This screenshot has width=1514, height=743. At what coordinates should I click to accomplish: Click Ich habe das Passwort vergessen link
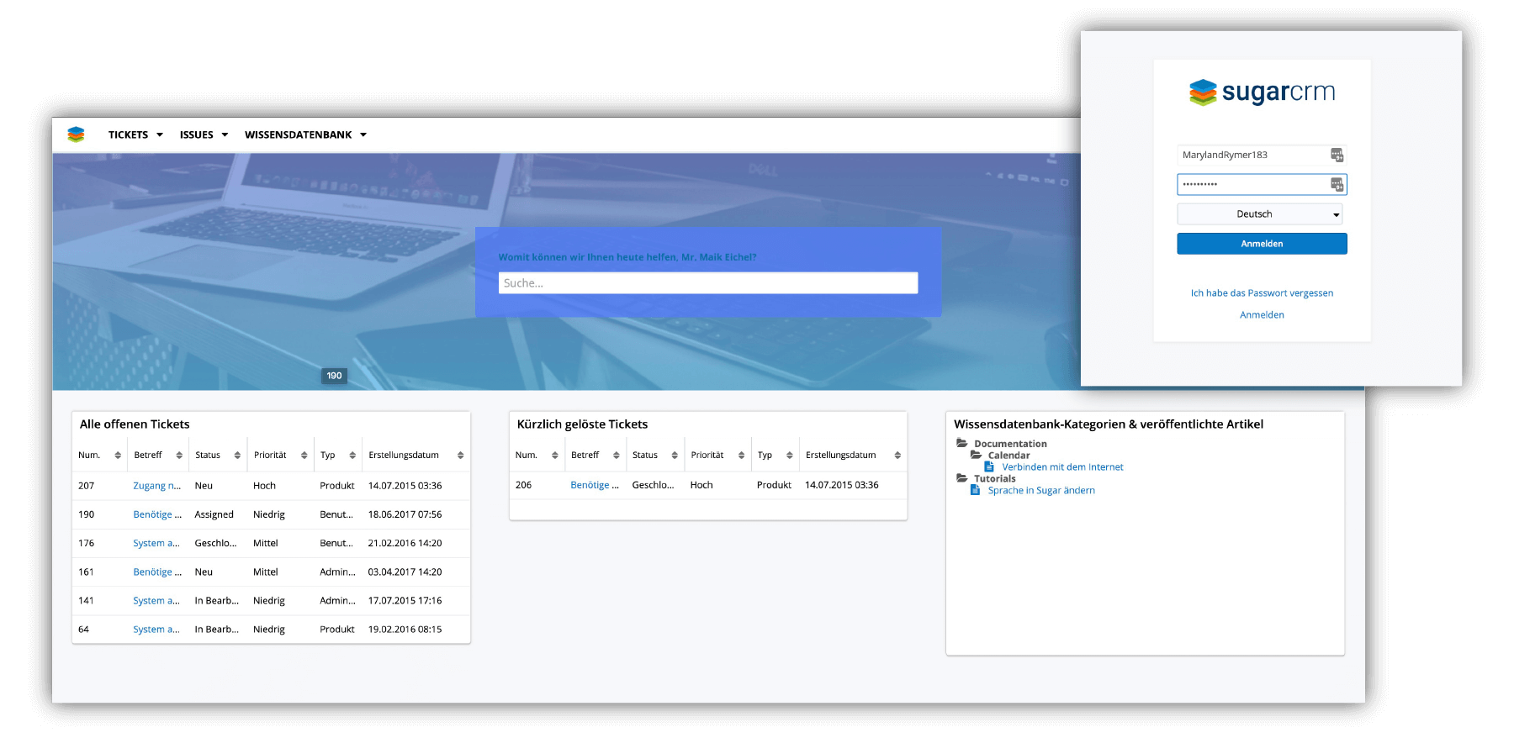pos(1262,293)
